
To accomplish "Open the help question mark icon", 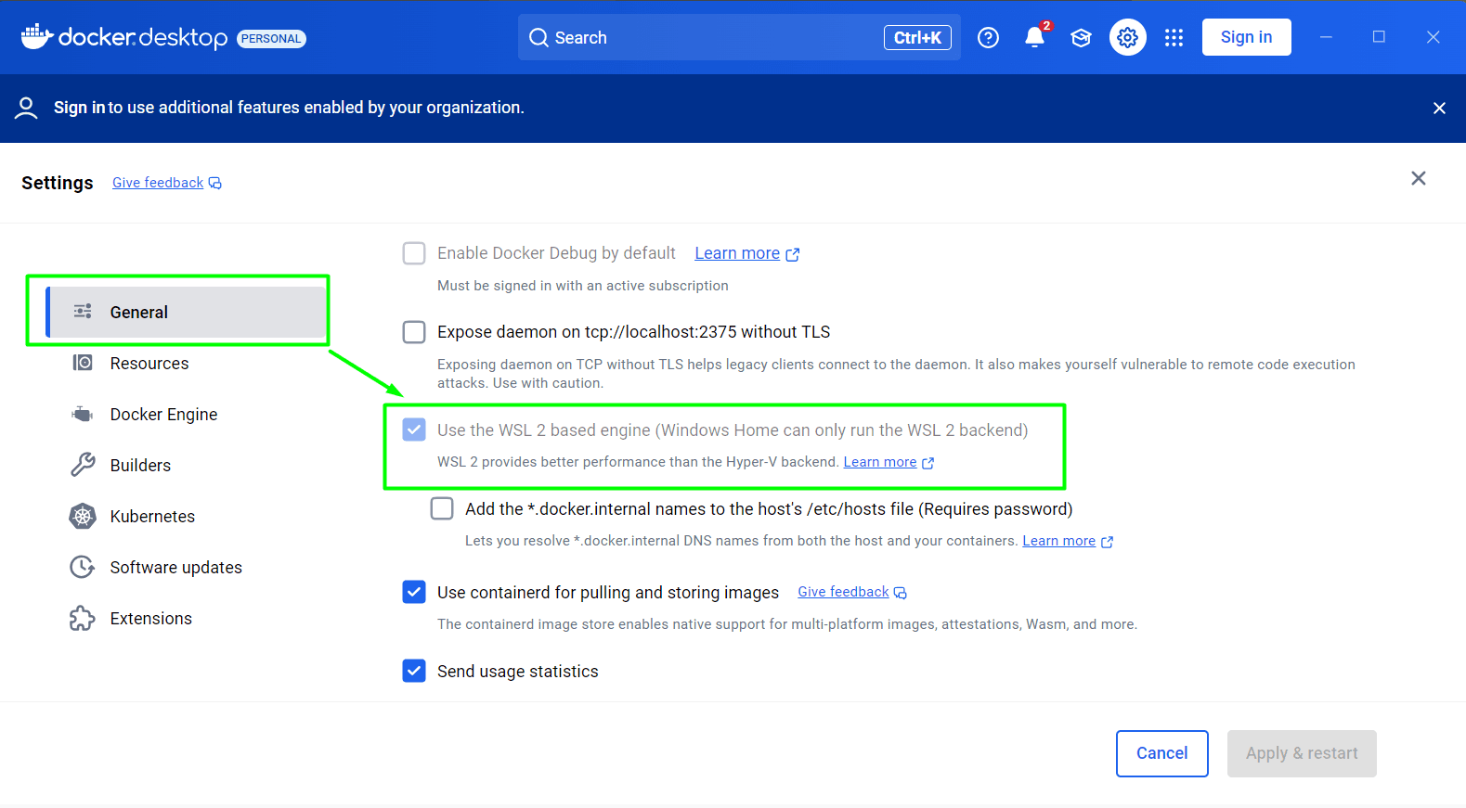I will (989, 37).
